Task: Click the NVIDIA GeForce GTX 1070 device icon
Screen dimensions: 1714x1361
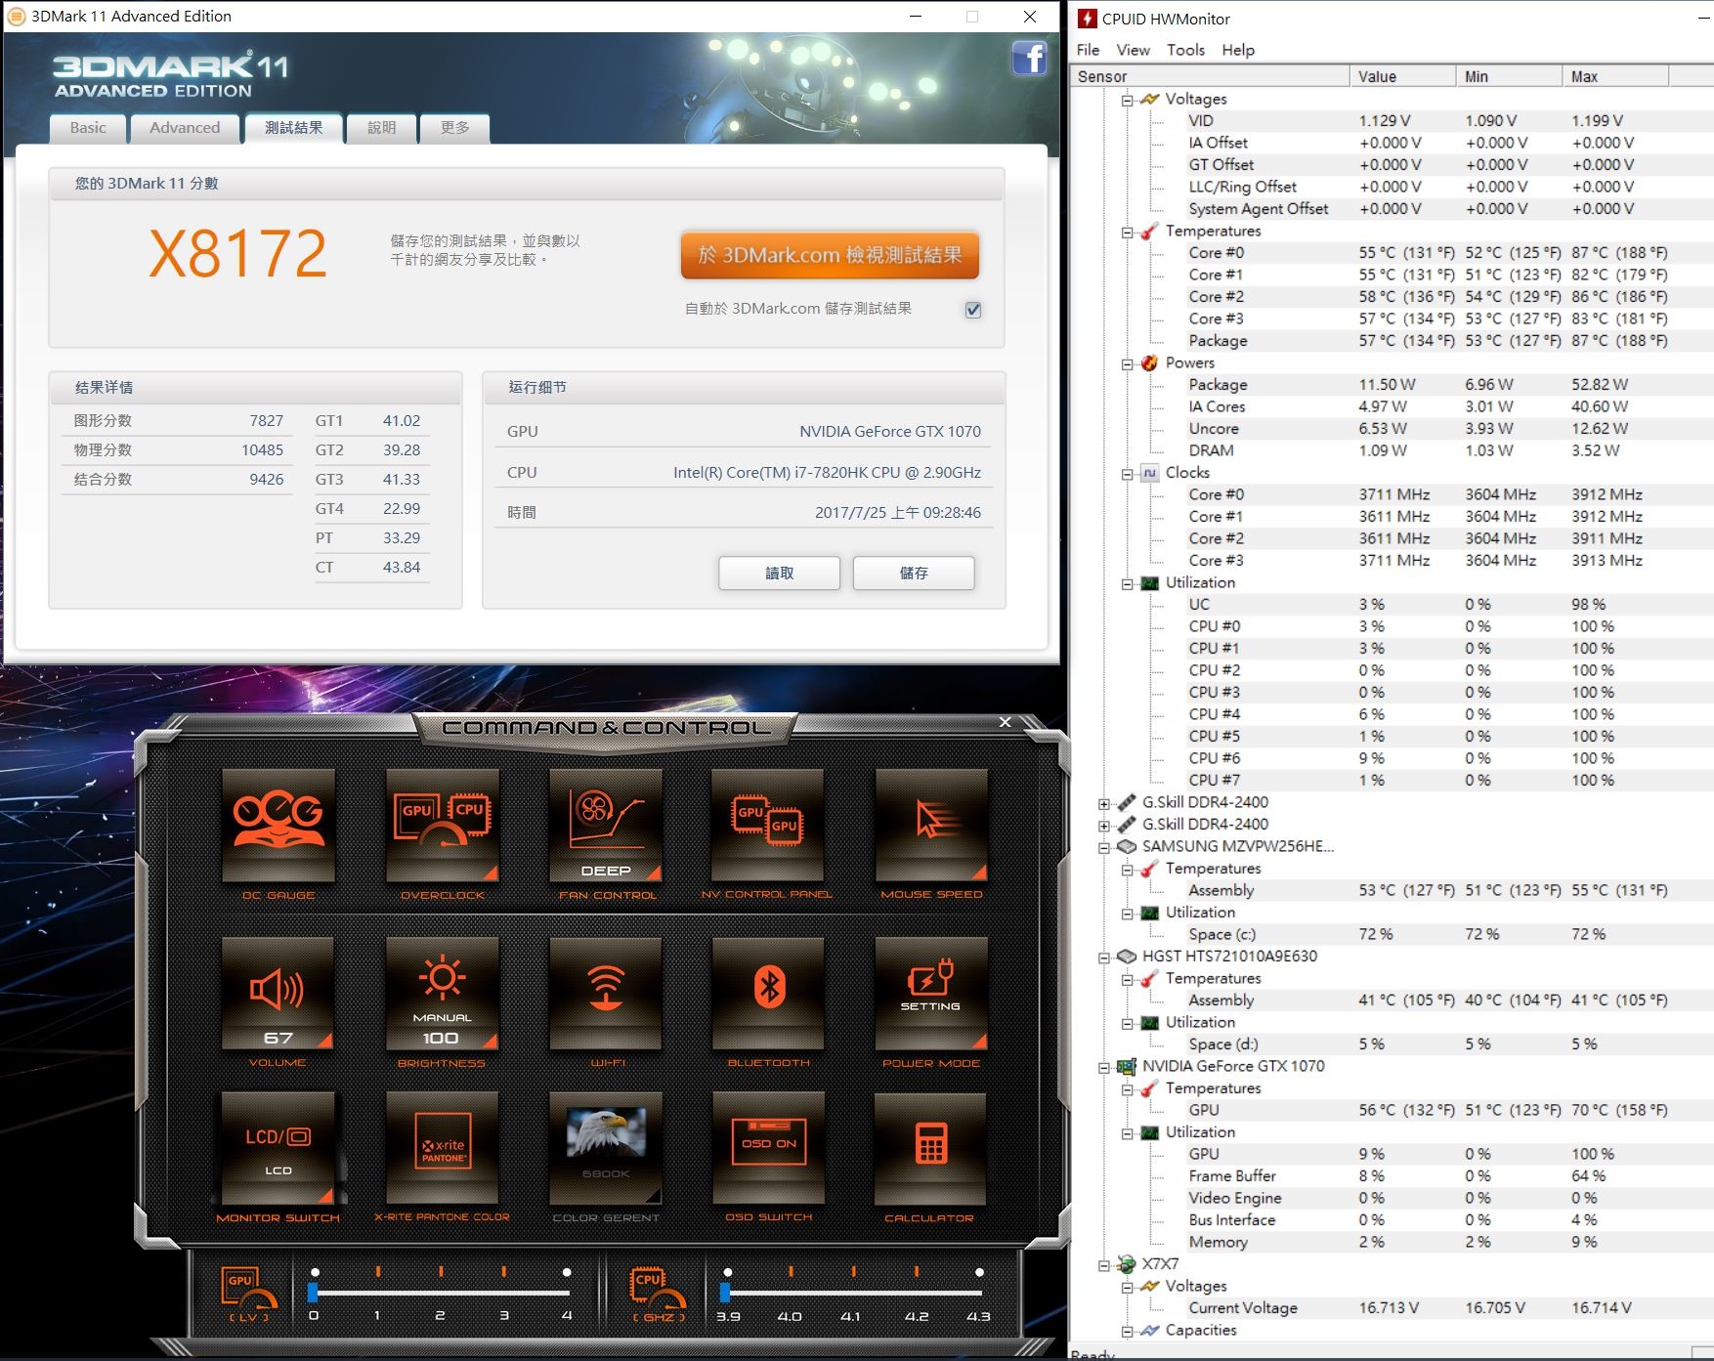Action: pos(1127,1066)
